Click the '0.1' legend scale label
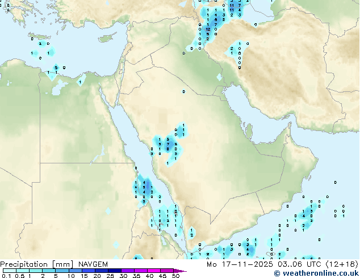The width and height of the screenshot is (360, 278). click(6, 276)
